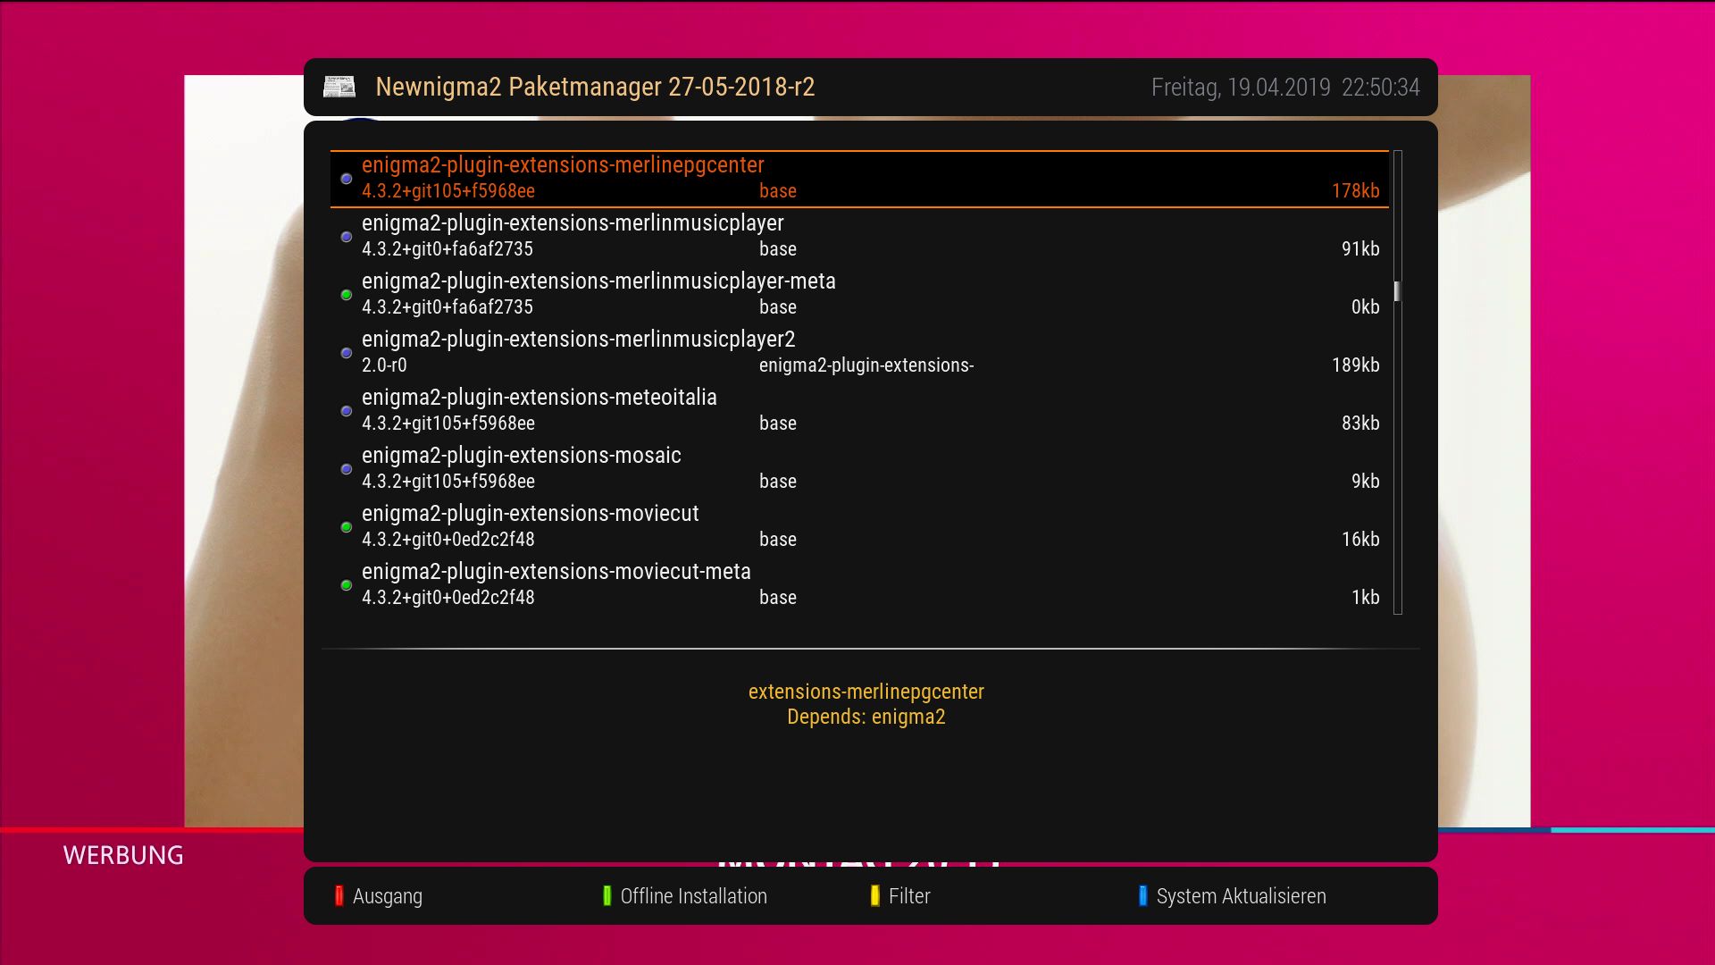Image resolution: width=1715 pixels, height=965 pixels.
Task: Click green status dot for moviecut-meta
Action: pos(347,585)
